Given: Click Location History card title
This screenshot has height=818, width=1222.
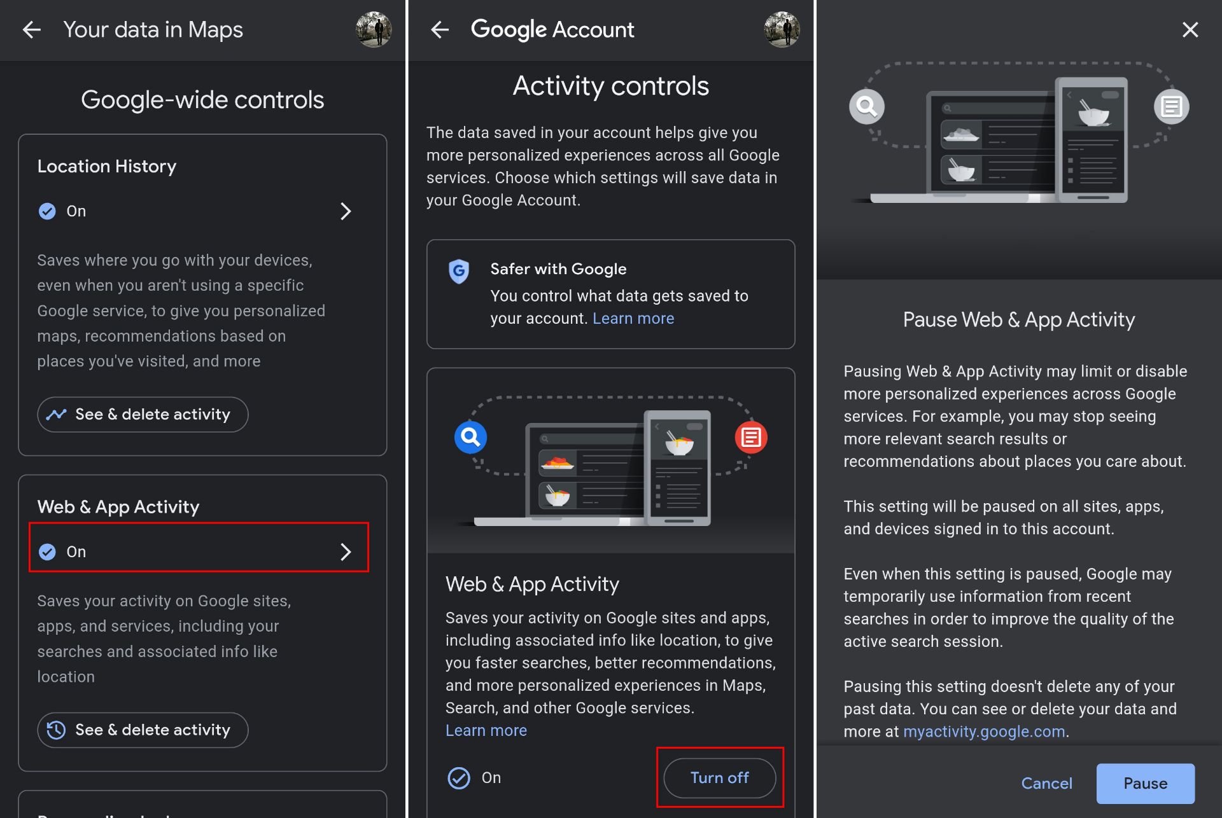Looking at the screenshot, I should (x=107, y=167).
